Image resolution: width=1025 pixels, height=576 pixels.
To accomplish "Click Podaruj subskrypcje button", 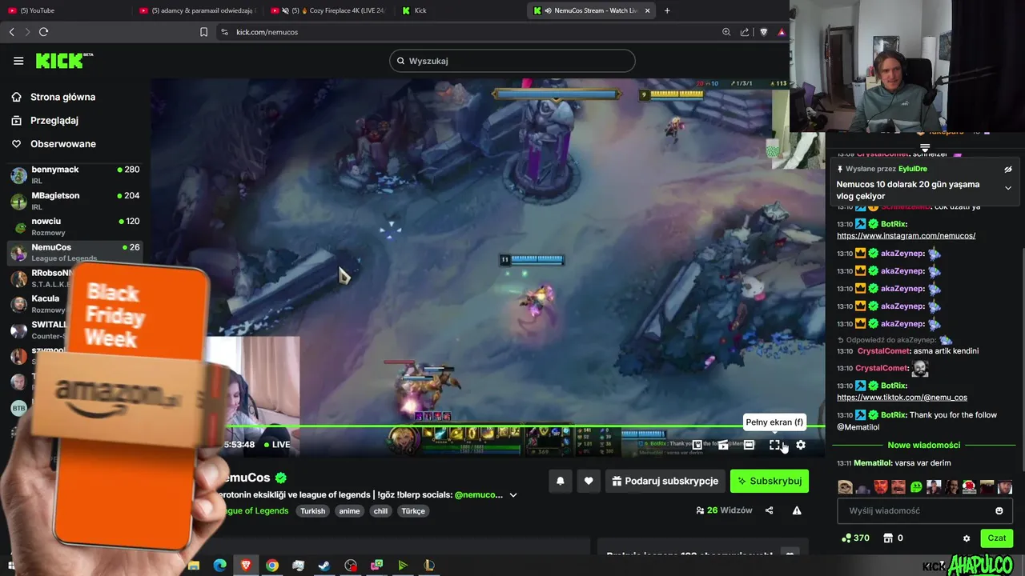I will 665,481.
